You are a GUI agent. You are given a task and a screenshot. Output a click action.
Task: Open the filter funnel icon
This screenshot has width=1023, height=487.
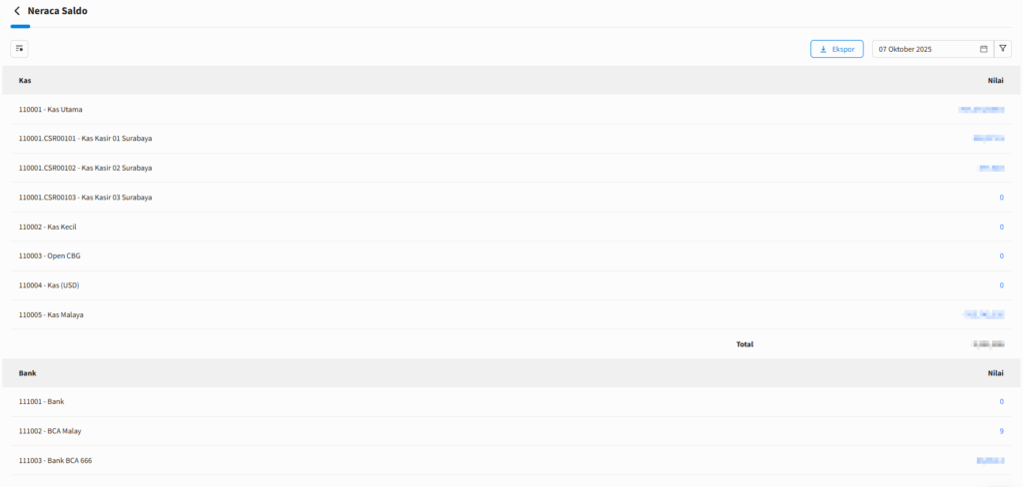pos(1004,48)
